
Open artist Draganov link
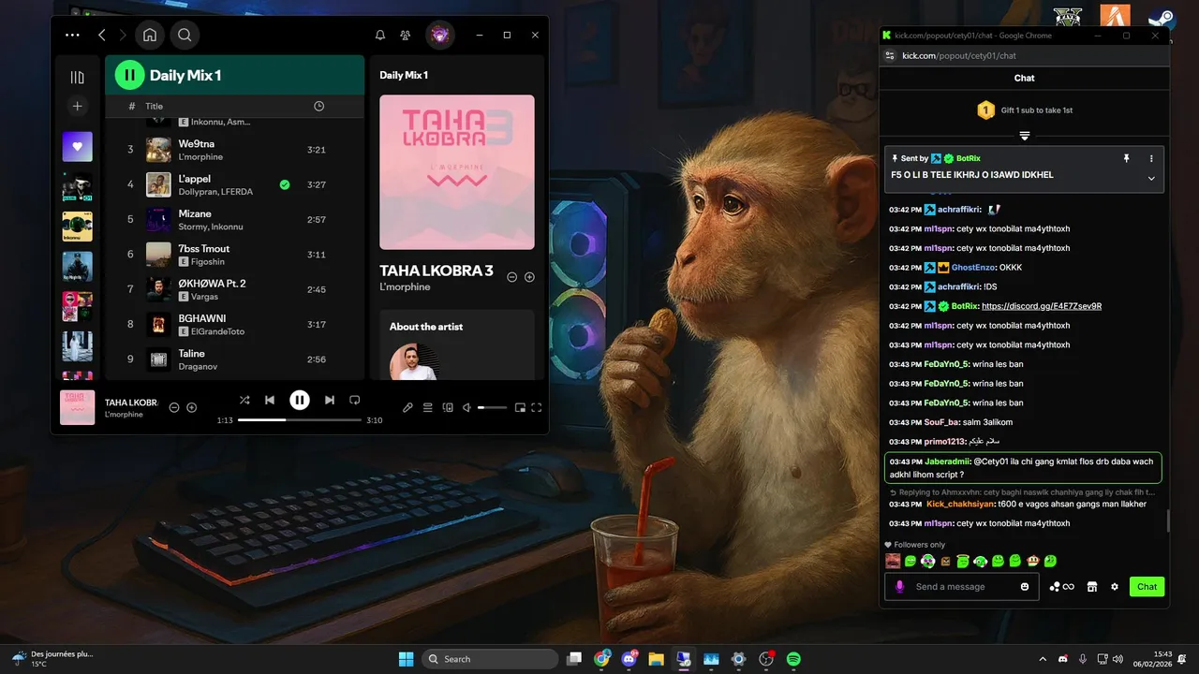coord(198,366)
